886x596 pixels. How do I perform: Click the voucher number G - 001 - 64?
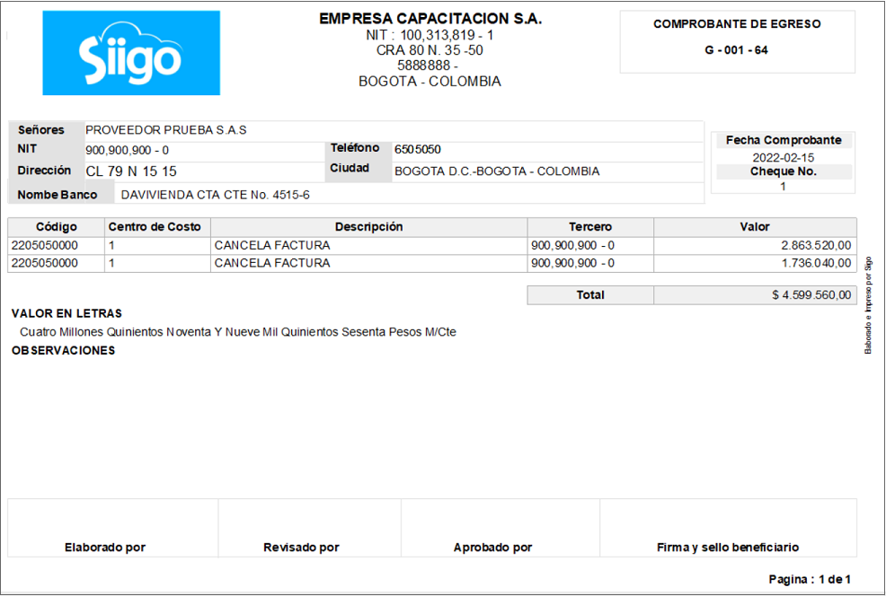pos(736,50)
